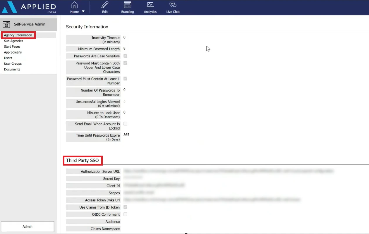Click the Unsuccessful Logins Allowed value 5
Screen dimensions: 369x234
click(x=124, y=101)
